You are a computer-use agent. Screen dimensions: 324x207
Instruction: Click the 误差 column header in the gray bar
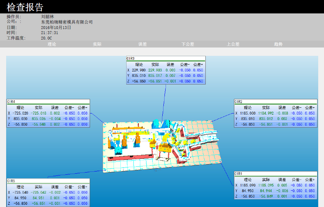142,44
